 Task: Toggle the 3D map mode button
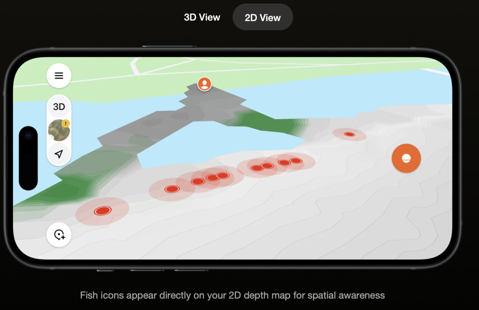point(59,107)
